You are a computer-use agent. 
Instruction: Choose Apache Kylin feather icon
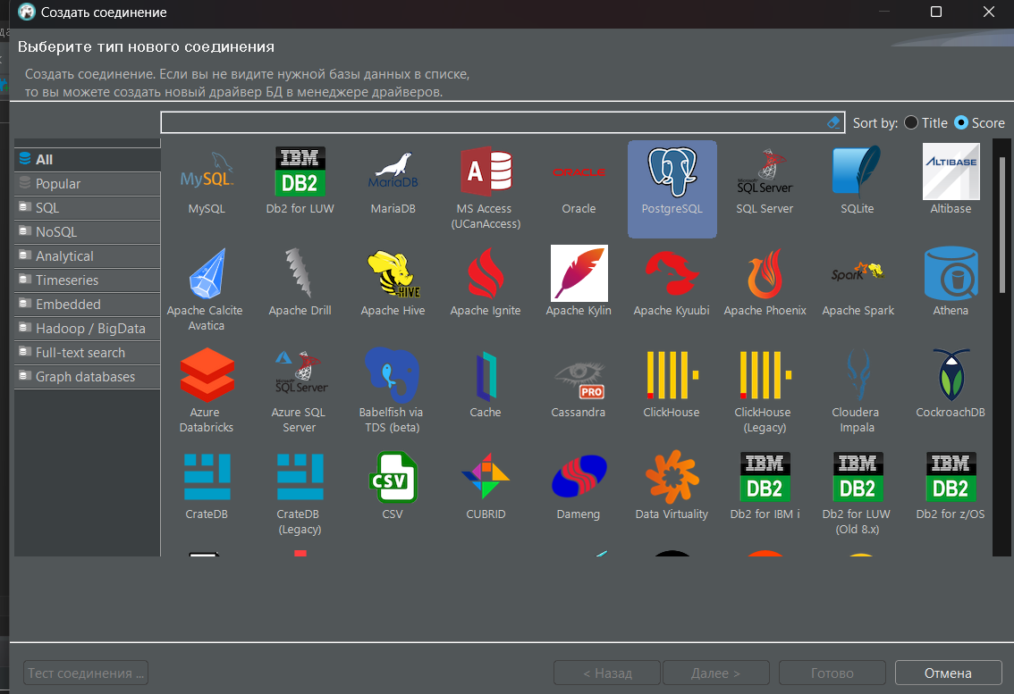(x=579, y=273)
